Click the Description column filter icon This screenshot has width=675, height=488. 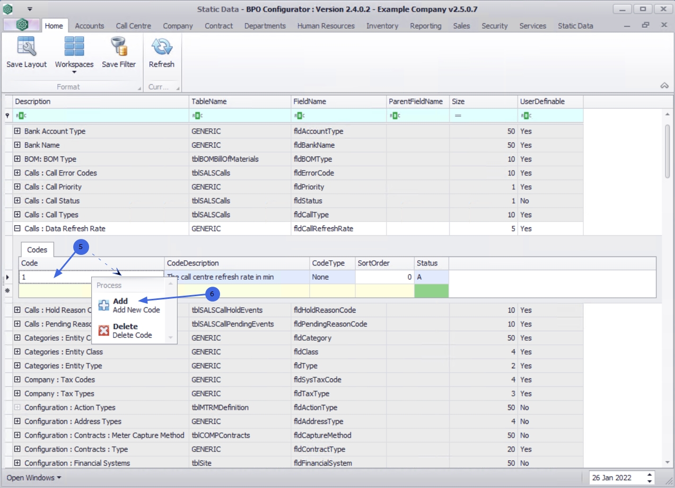pyautogui.click(x=20, y=116)
